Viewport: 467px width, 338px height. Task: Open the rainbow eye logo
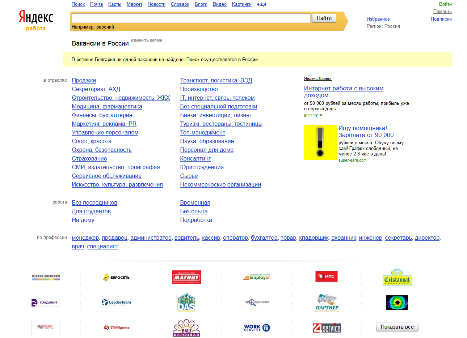click(x=397, y=303)
